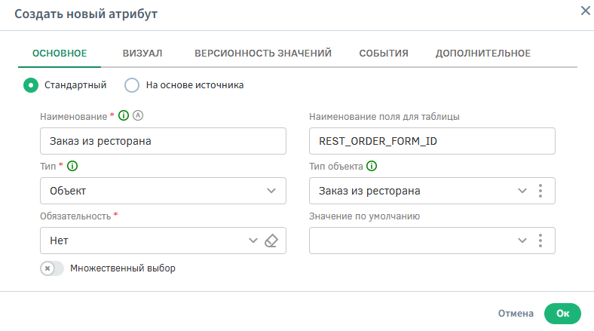Close the Создать новый атрибут dialog
This screenshot has width=594, height=331.
coord(584,11)
